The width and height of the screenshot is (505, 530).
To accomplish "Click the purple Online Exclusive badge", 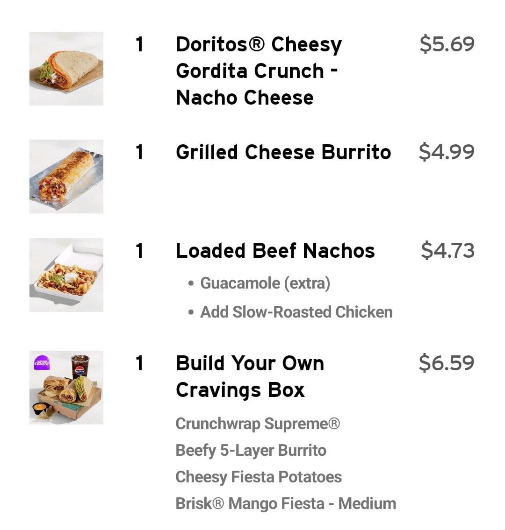I will point(42,362).
